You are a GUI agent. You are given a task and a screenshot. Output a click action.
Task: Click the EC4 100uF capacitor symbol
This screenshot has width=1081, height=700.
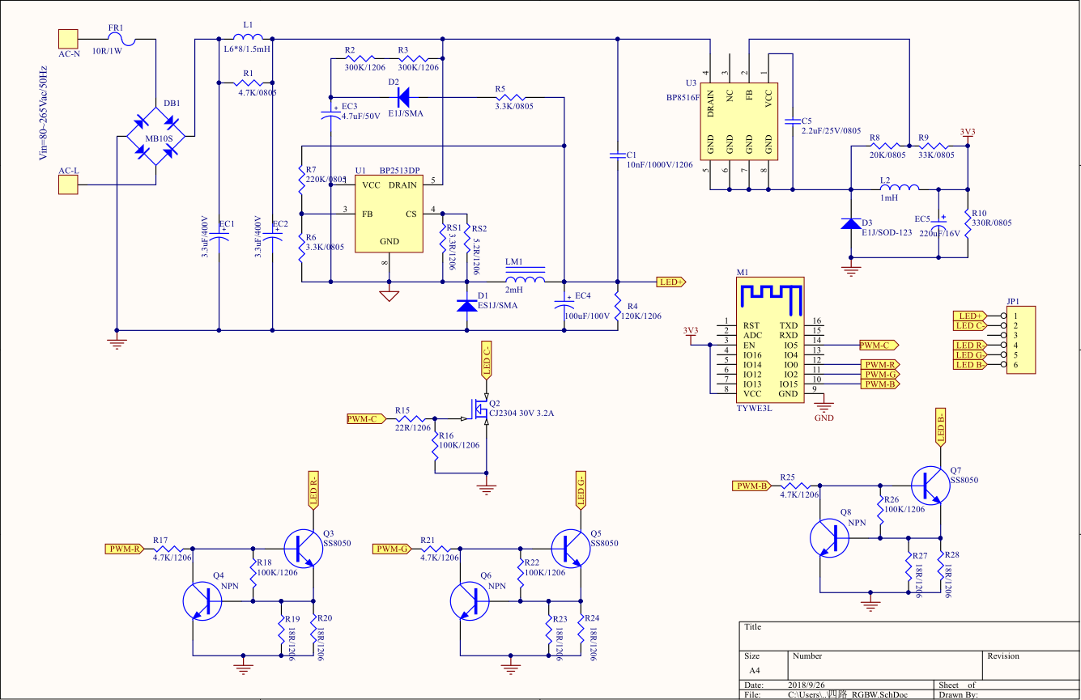tap(564, 302)
